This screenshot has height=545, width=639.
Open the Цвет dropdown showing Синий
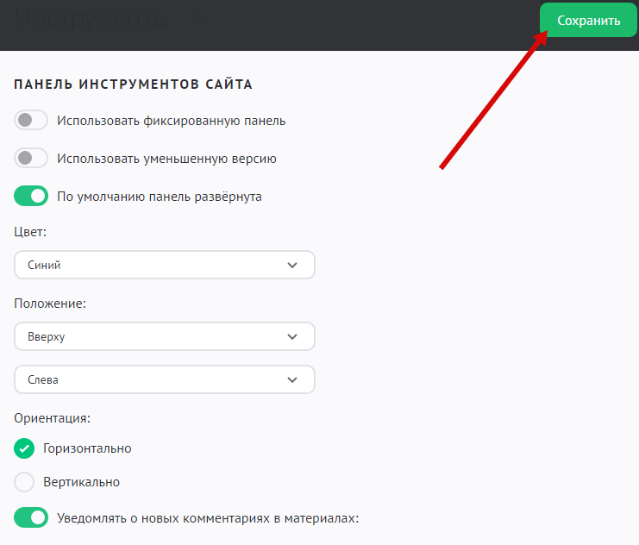pyautogui.click(x=164, y=266)
